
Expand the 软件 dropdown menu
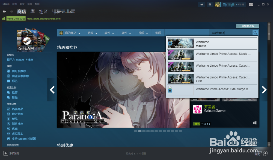[109, 33]
